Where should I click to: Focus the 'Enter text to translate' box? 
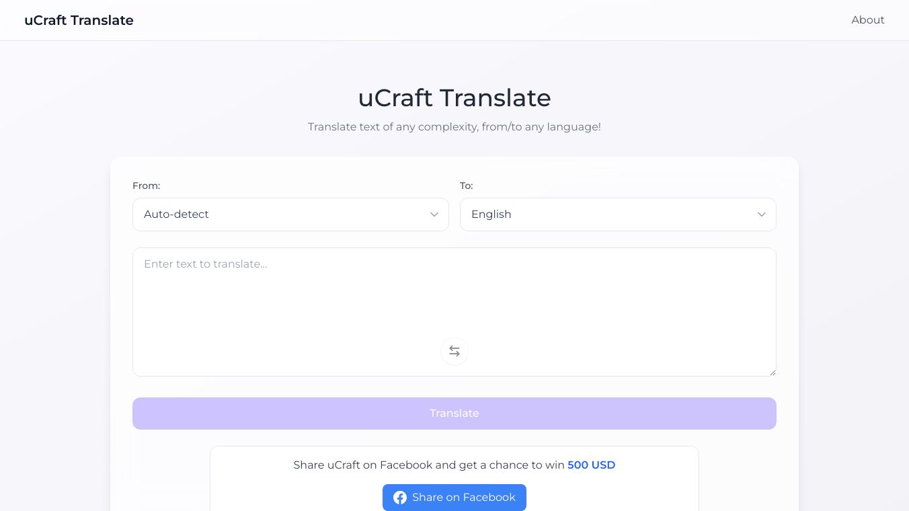click(454, 296)
